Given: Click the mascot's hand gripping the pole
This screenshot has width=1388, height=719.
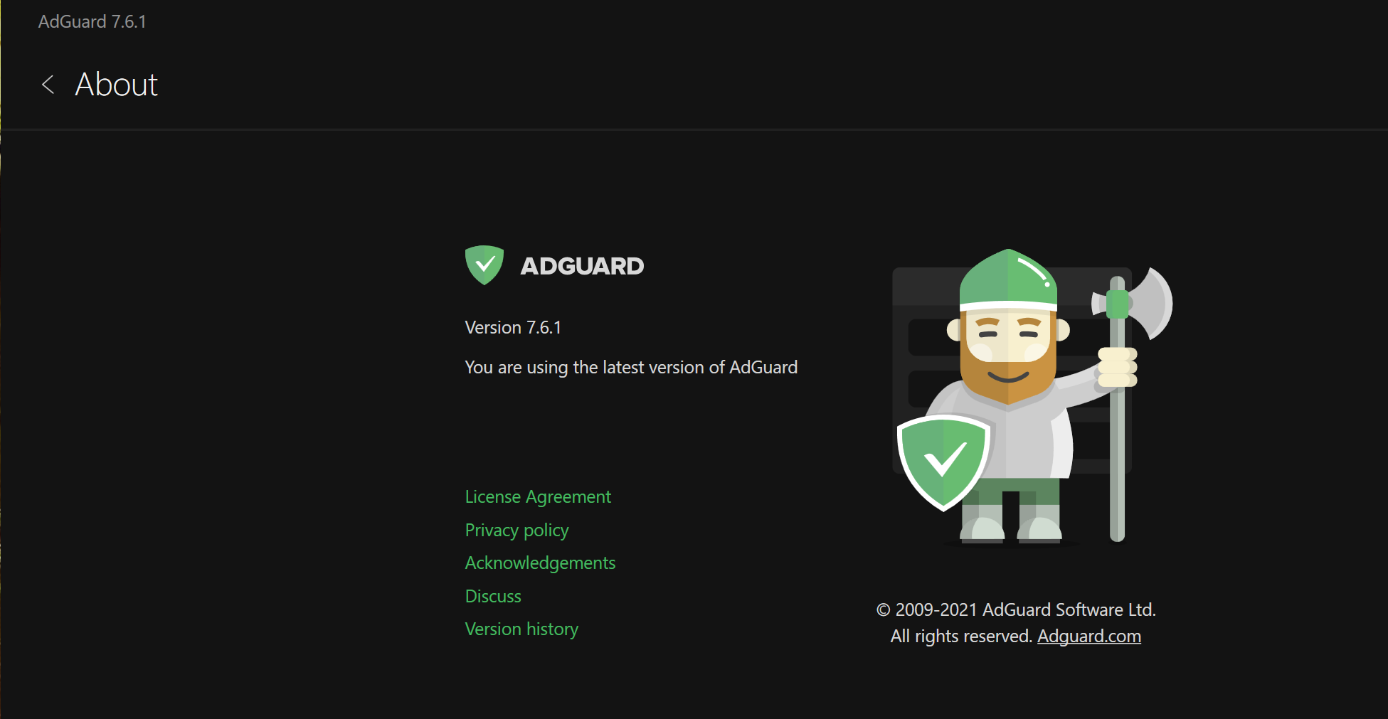Looking at the screenshot, I should tap(1118, 367).
